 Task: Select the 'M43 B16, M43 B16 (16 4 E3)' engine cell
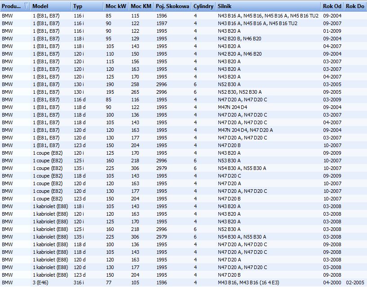[248, 283]
